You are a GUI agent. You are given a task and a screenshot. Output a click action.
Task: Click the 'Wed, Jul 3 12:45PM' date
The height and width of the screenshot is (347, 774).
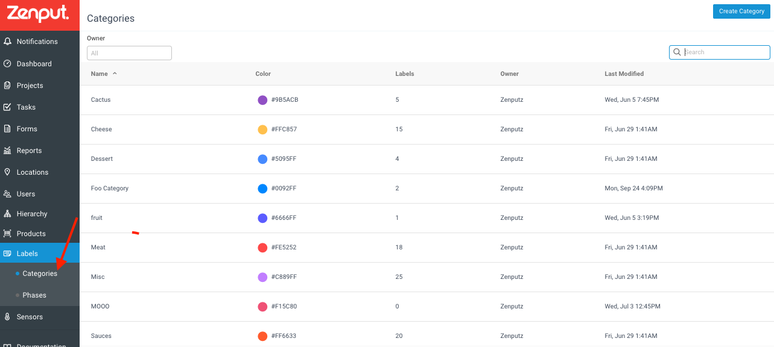633,307
